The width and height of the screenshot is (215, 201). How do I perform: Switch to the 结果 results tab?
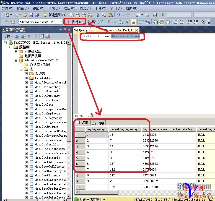coord(82,122)
